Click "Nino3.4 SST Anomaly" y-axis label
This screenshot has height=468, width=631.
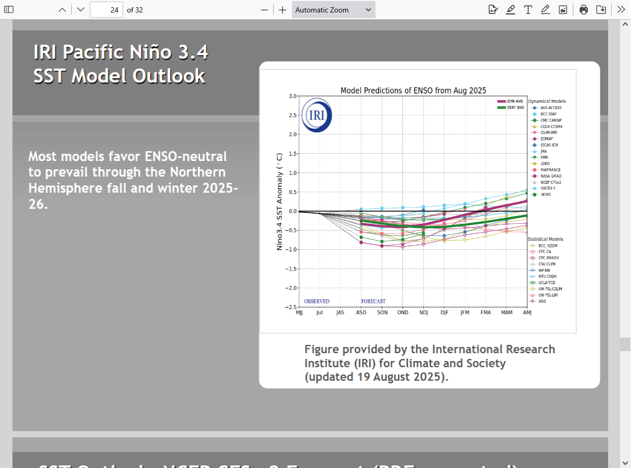(x=279, y=202)
